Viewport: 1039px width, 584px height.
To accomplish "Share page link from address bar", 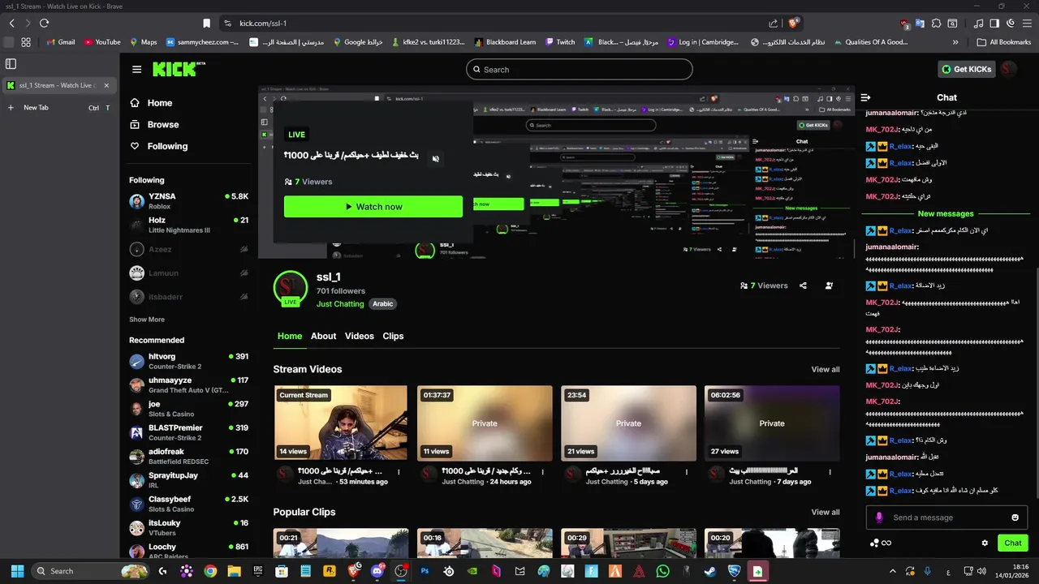I will (774, 24).
